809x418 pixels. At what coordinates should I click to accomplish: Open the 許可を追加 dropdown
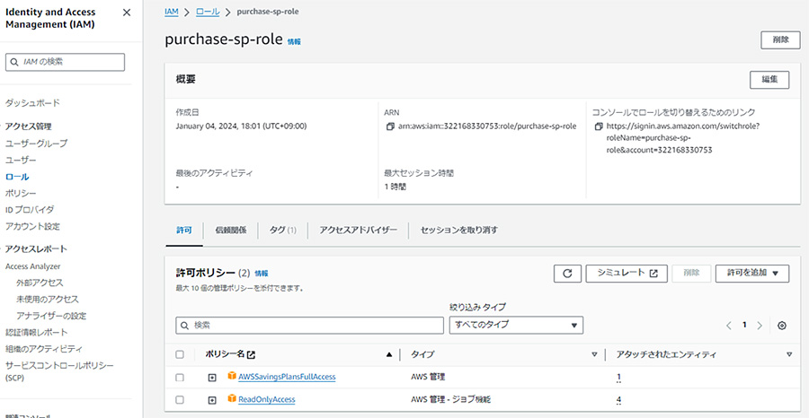pyautogui.click(x=752, y=274)
